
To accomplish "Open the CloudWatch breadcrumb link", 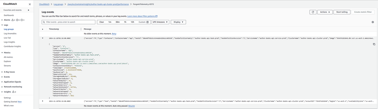I will (45, 5).
